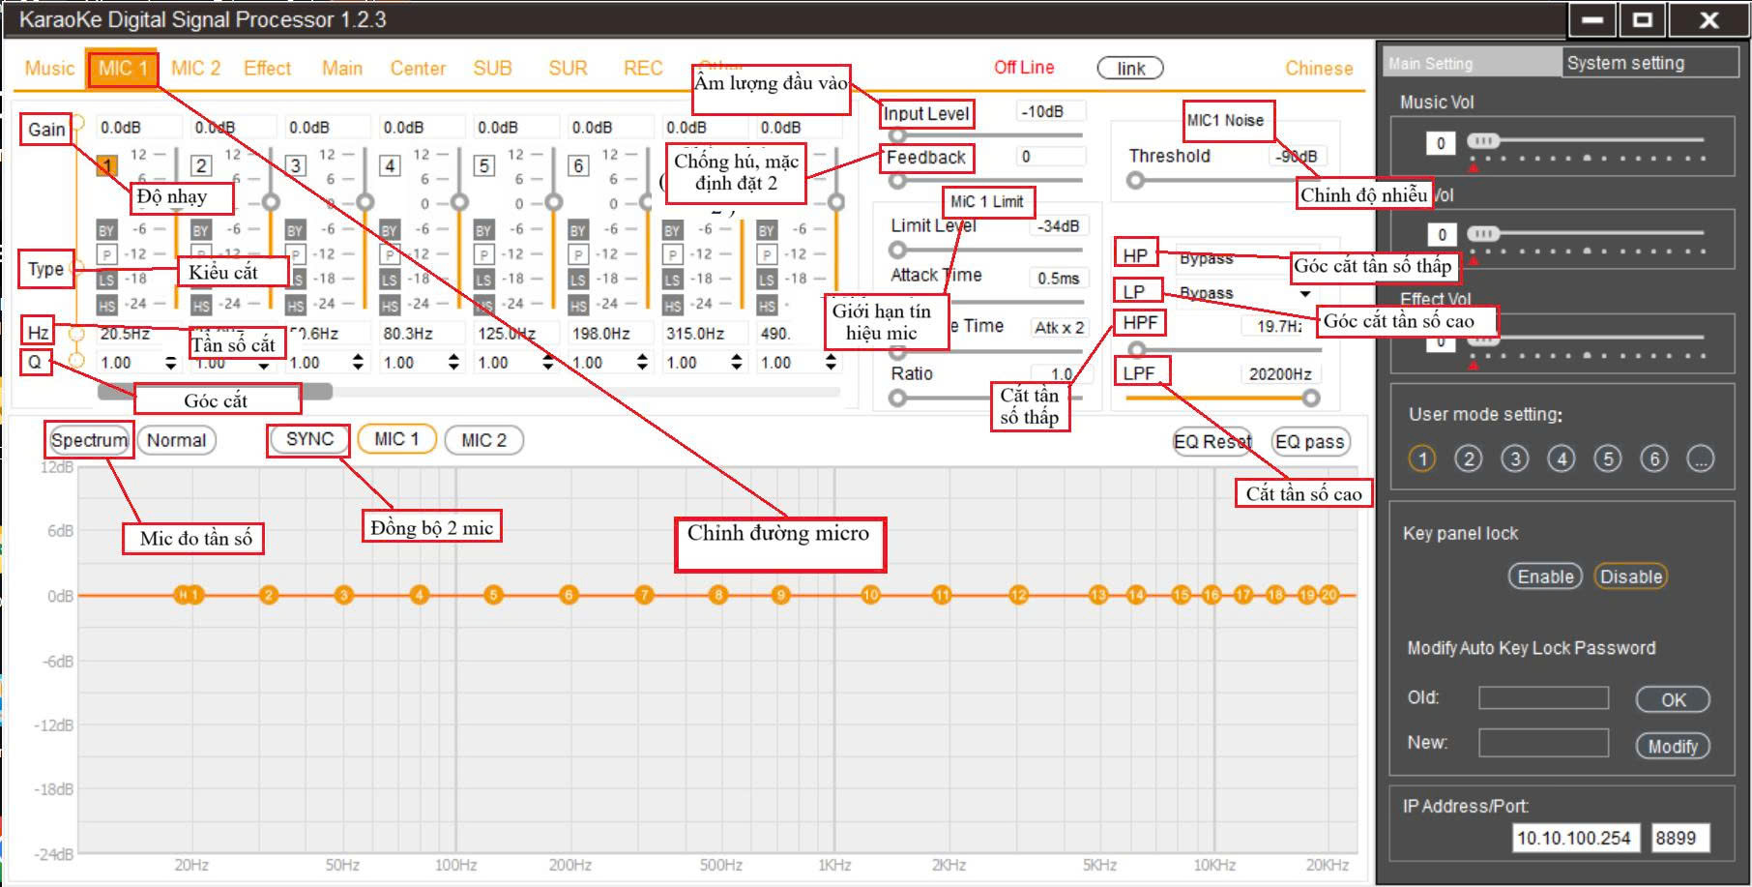
Task: Set band 8 type to LS low shelf
Action: [767, 280]
